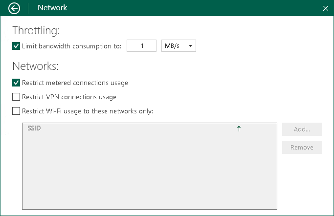
Task: Tick the Restrict Wi-Fi usage checkbox
Action: pyautogui.click(x=16, y=111)
